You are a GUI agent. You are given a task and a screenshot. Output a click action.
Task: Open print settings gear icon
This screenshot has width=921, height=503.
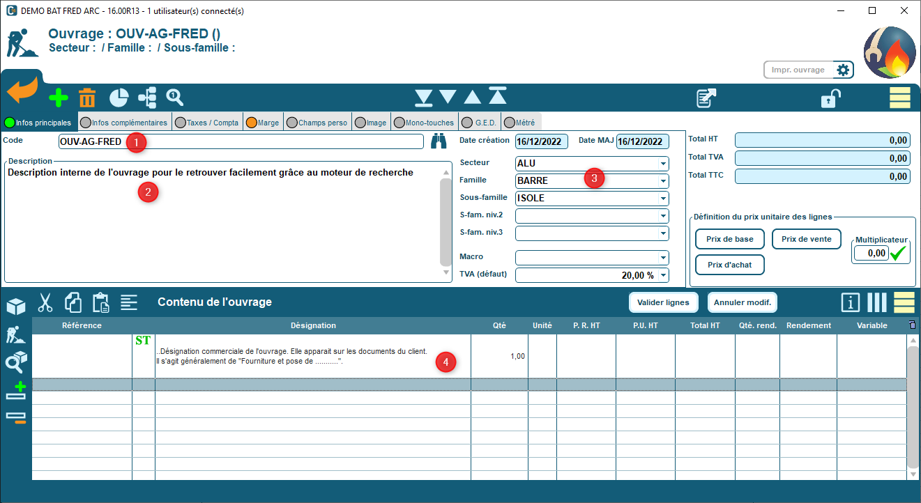844,70
